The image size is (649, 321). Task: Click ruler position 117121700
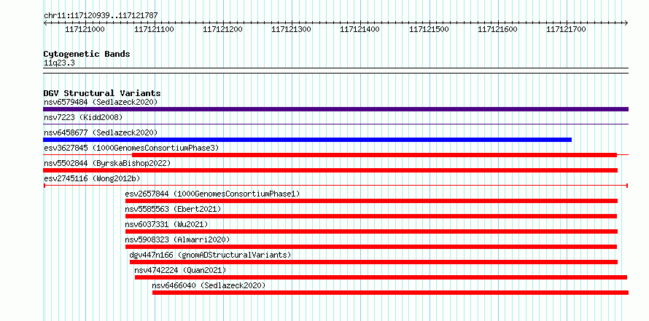pos(566,30)
